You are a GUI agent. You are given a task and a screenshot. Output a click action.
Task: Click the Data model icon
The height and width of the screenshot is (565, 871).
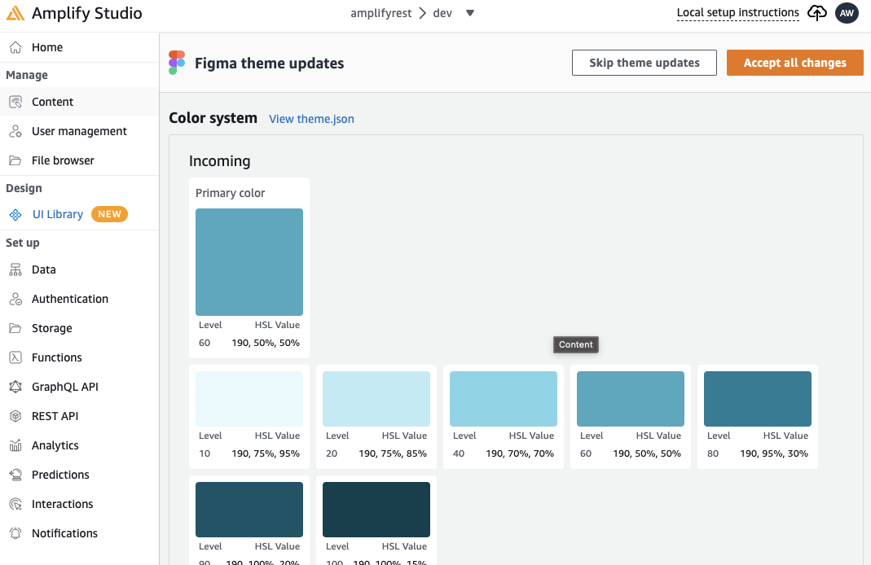tap(15, 269)
